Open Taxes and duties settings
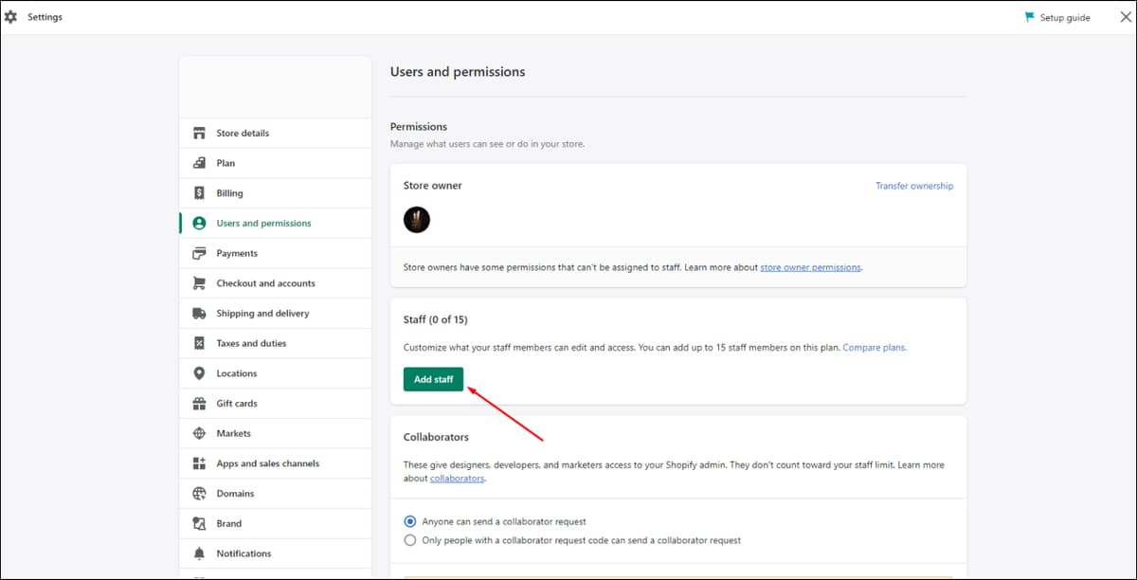1137x580 pixels. tap(275, 343)
